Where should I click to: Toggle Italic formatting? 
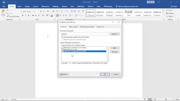[x=26, y=15]
